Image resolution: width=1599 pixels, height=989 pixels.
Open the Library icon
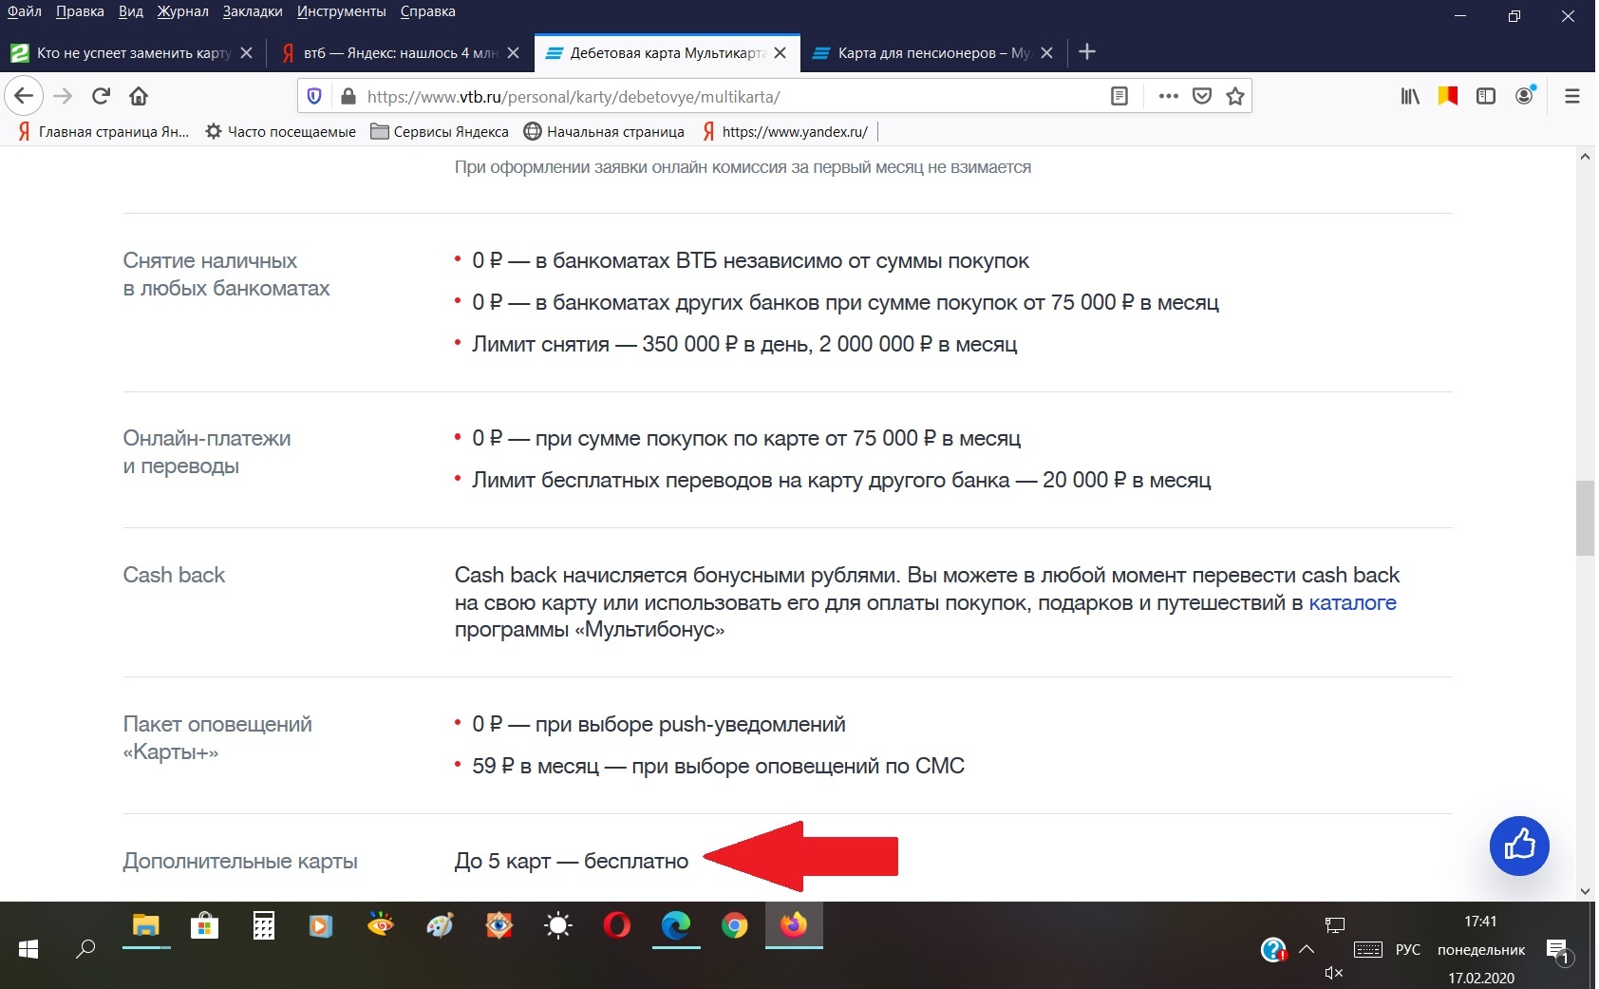pos(1410,96)
